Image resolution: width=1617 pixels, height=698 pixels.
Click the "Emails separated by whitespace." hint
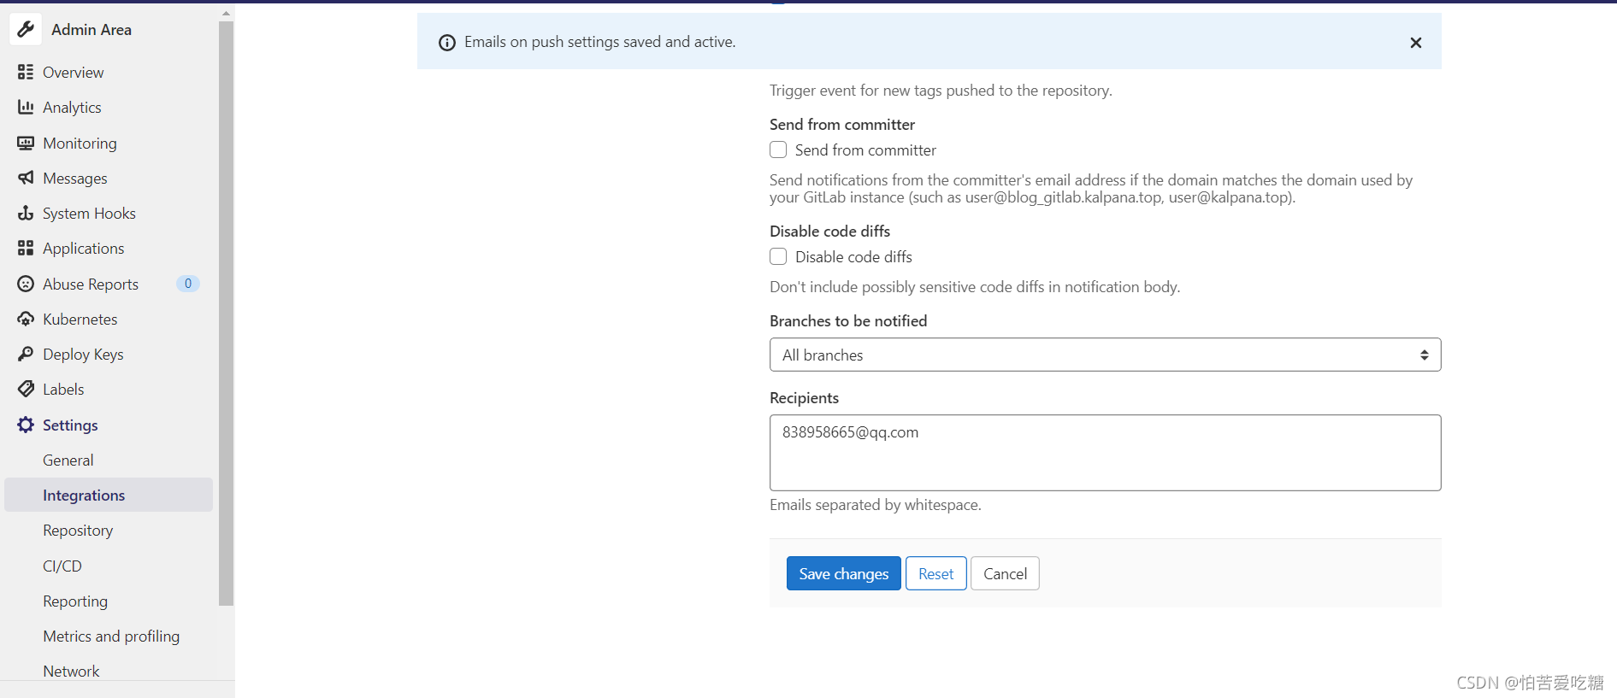click(876, 505)
